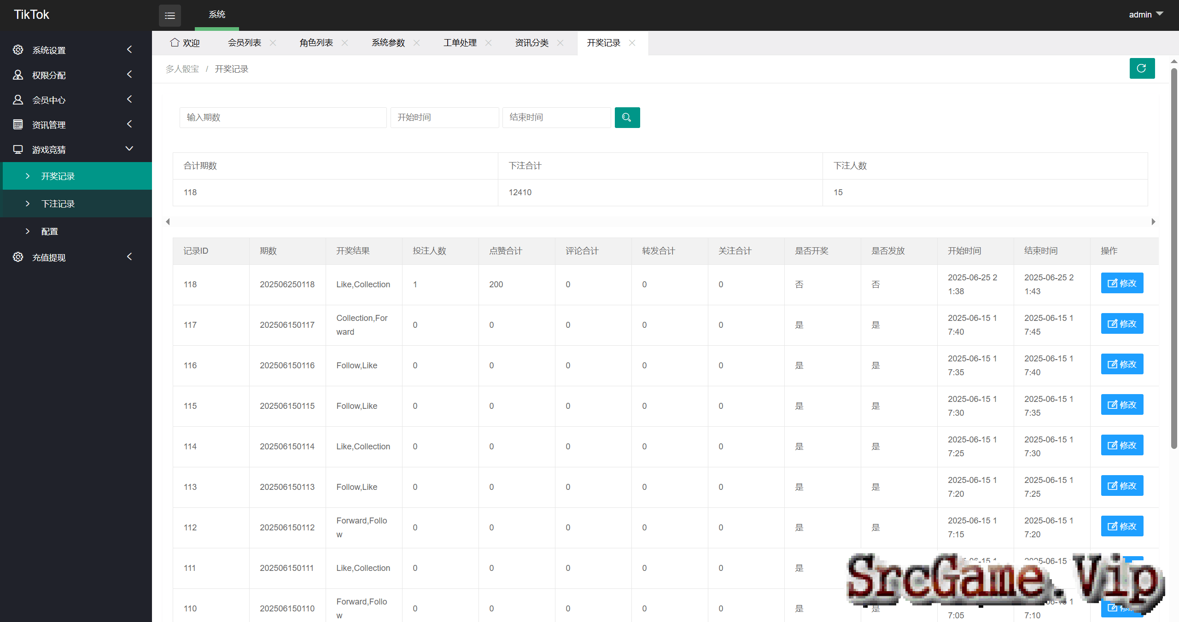Toggle the sidebar collapse hamburger icon
Viewport: 1179px width, 622px height.
169,16
